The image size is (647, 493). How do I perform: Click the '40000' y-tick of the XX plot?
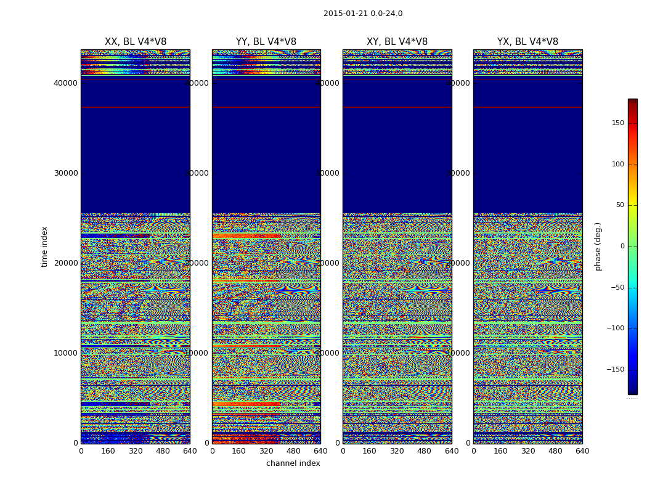65,83
